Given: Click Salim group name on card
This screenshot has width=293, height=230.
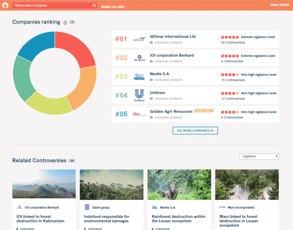Looking at the screenshot, I should click(101, 207).
